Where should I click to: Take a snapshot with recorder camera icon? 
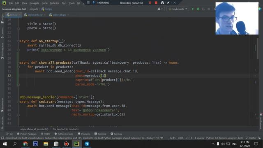point(162,3)
